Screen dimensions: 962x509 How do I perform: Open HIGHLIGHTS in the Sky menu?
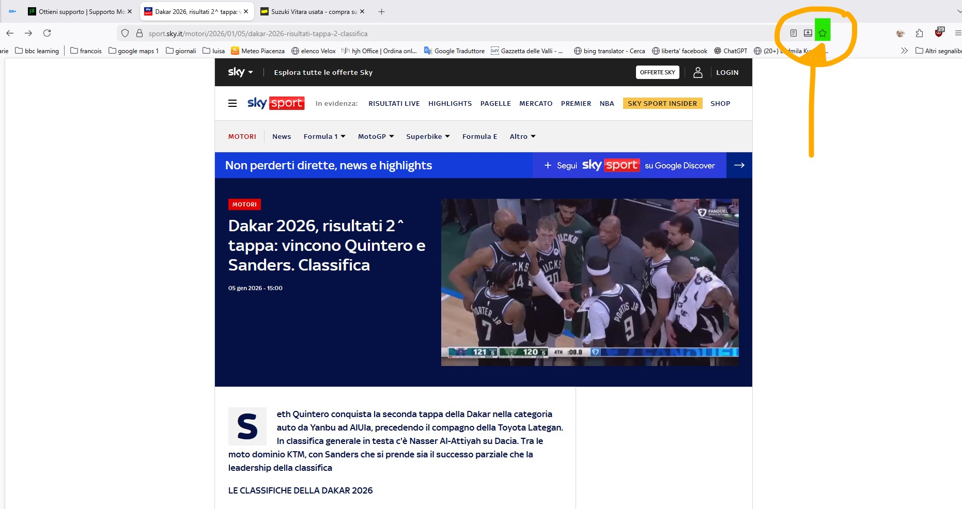click(x=450, y=103)
